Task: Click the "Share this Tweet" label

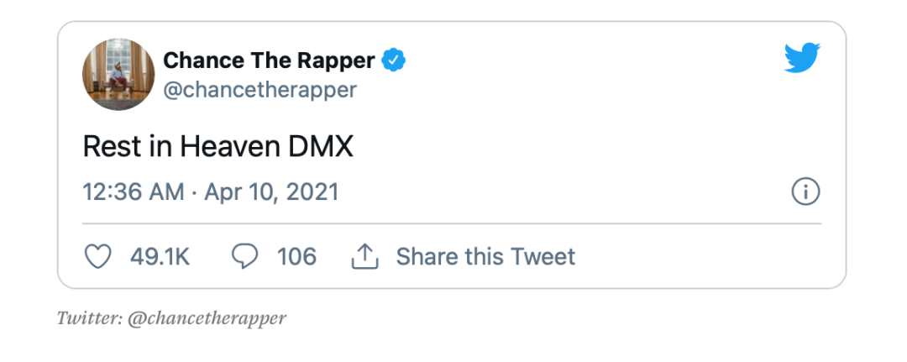Action: (x=485, y=256)
